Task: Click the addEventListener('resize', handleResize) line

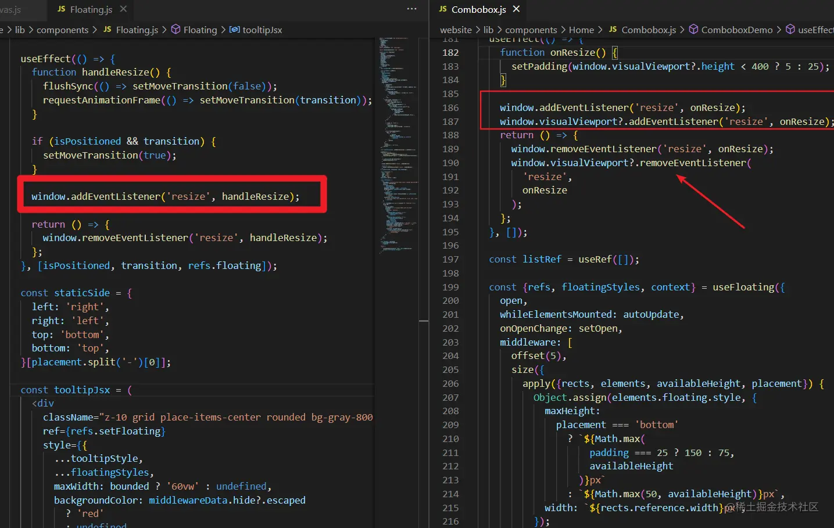Action: [166, 196]
